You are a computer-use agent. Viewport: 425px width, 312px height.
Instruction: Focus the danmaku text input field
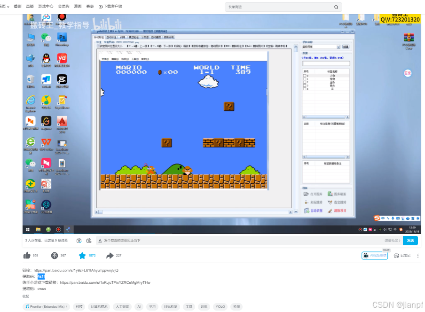tap(238, 241)
